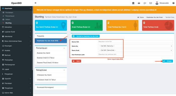Click the Keuangan balance icon
The image size is (176, 96).
point(3,46)
